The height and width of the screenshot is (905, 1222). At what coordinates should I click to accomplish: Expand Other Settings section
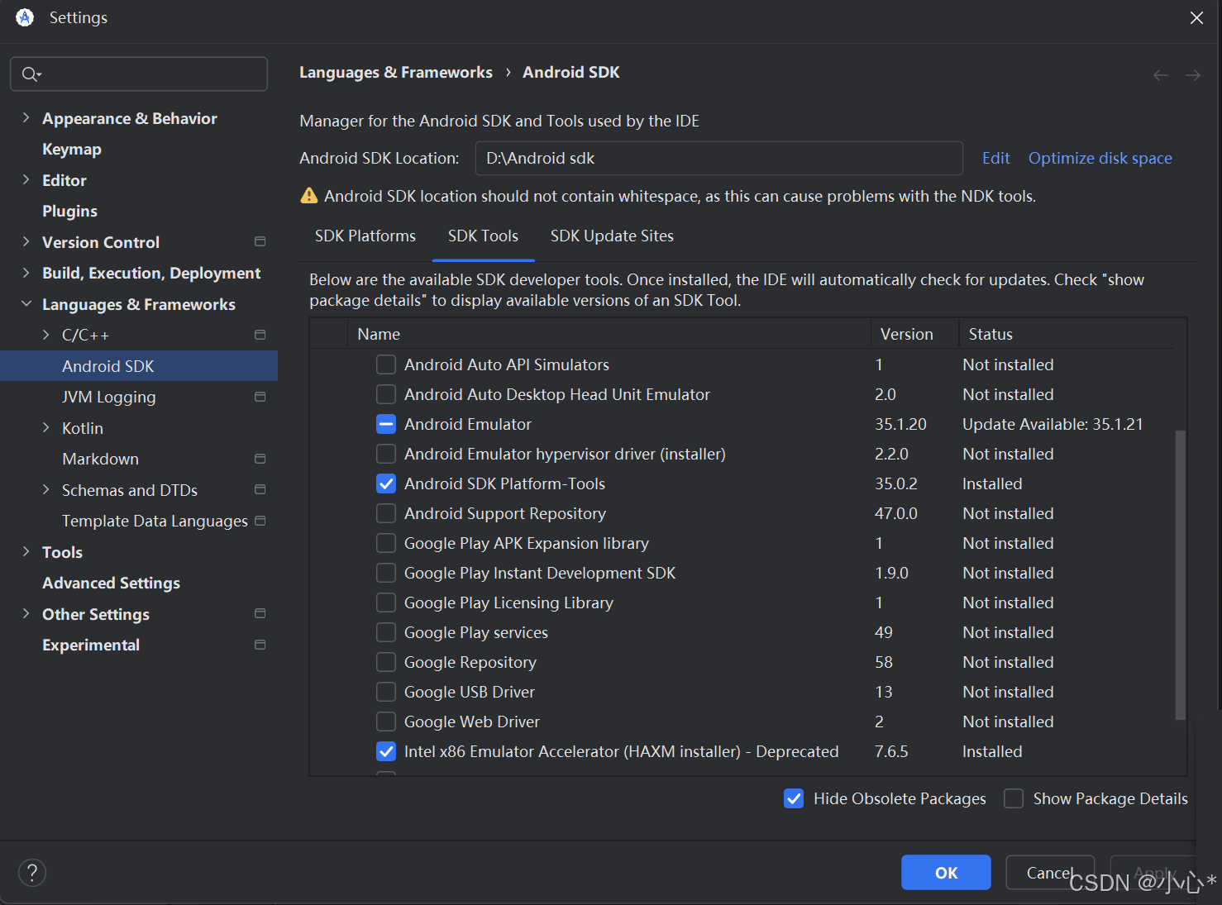coord(26,613)
